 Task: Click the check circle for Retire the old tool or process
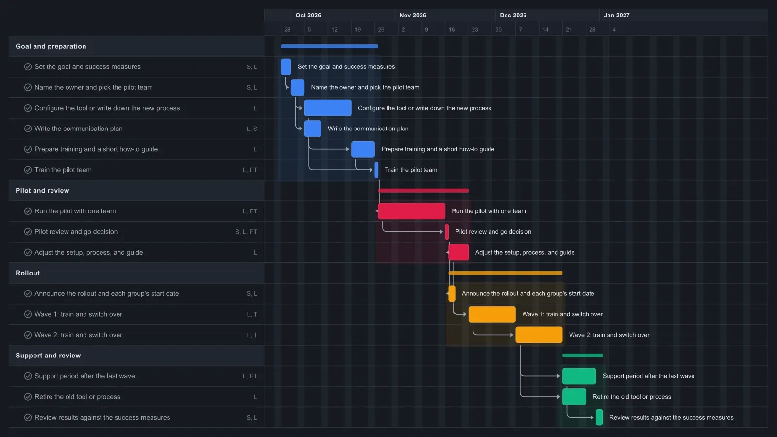coord(28,397)
